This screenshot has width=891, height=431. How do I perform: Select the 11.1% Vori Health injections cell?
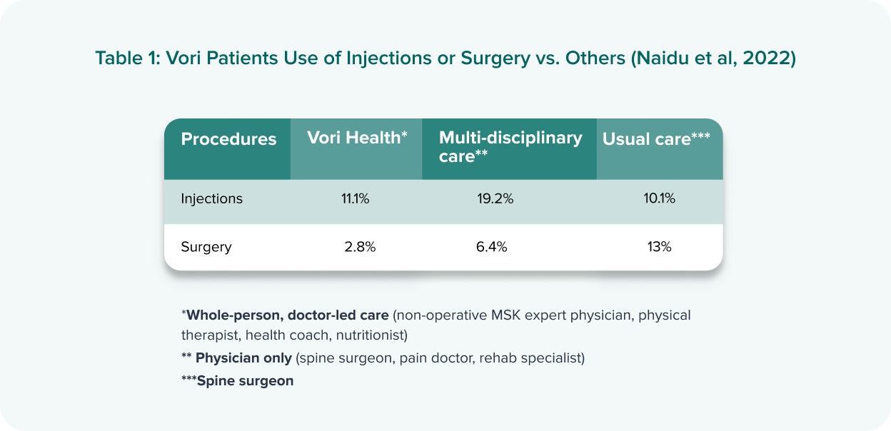click(355, 199)
